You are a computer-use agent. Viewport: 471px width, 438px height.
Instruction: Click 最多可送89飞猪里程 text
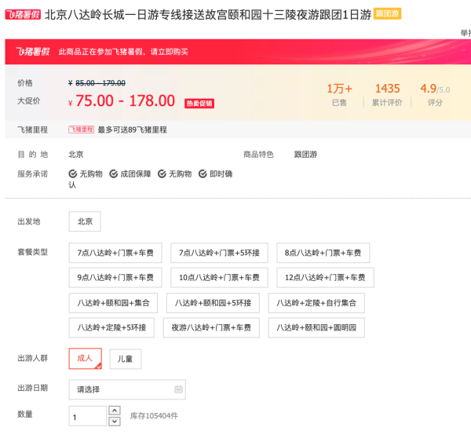coord(132,130)
